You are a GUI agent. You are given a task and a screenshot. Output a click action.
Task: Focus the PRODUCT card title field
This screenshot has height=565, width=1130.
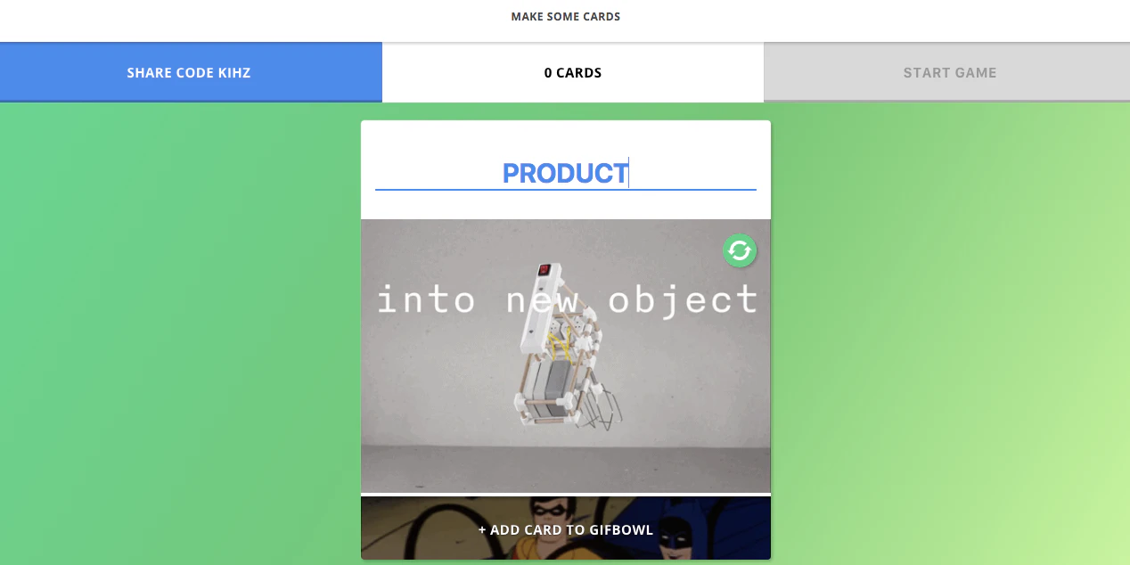pos(566,173)
